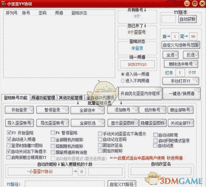Image resolution: width=206 pixels, height=187 pixels.
Task: Click 删全部帐号 button
Action: 180,110
